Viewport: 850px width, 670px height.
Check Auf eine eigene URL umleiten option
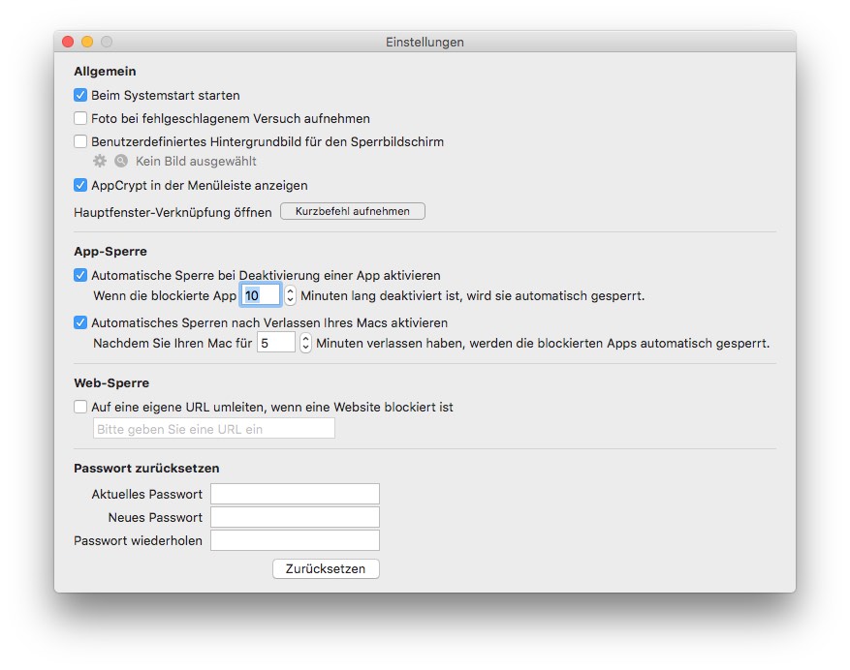(x=80, y=408)
